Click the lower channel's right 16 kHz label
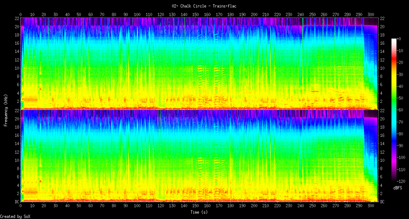Viewport: 409px width, 219px height. pos(382,135)
